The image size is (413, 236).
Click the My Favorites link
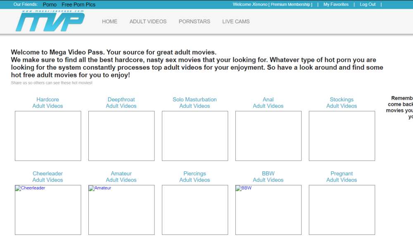336,5
